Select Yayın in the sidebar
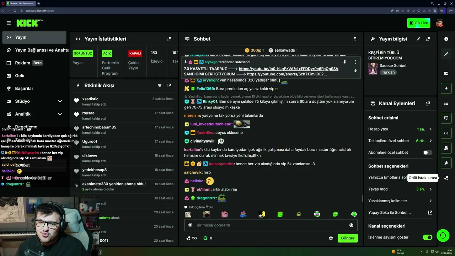 34,37
